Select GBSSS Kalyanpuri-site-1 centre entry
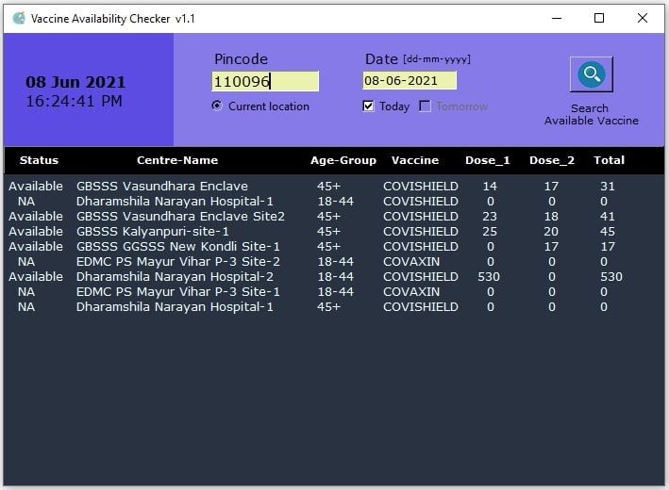 [153, 232]
